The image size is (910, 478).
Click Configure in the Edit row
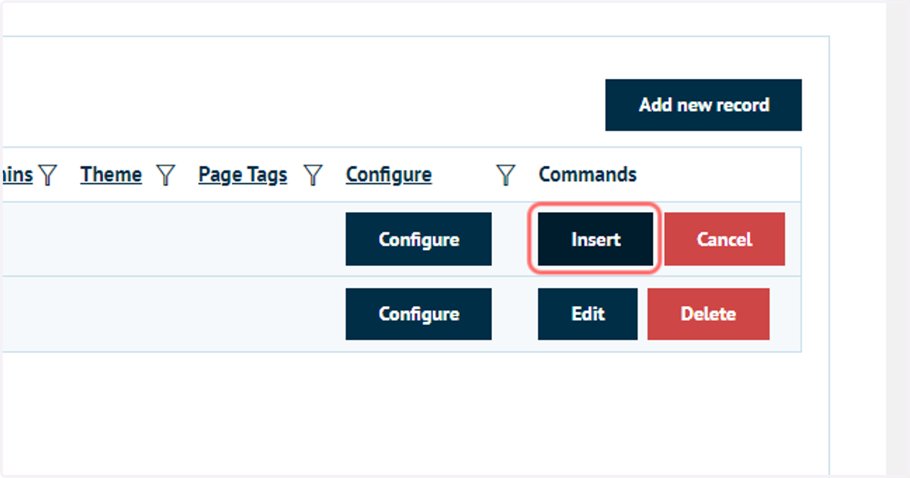click(419, 314)
